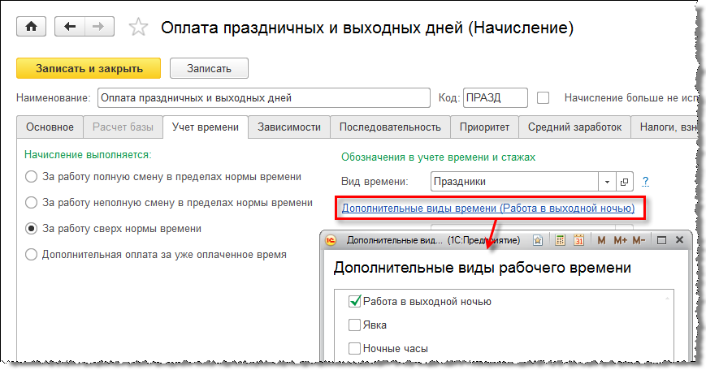This screenshot has height=370, width=706.
Task: Check the Явка checkbox
Action: tap(355, 325)
